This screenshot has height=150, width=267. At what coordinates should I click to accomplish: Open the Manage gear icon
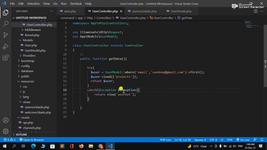[5, 131]
